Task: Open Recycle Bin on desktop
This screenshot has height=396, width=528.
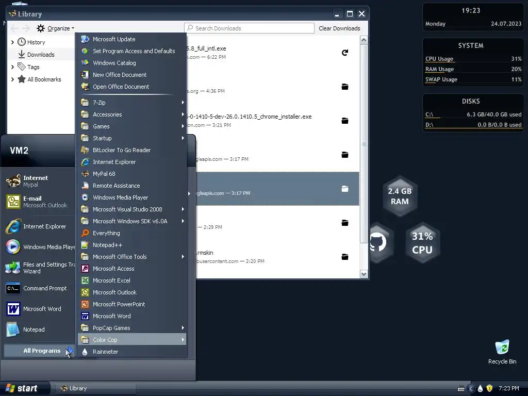Action: [x=502, y=352]
